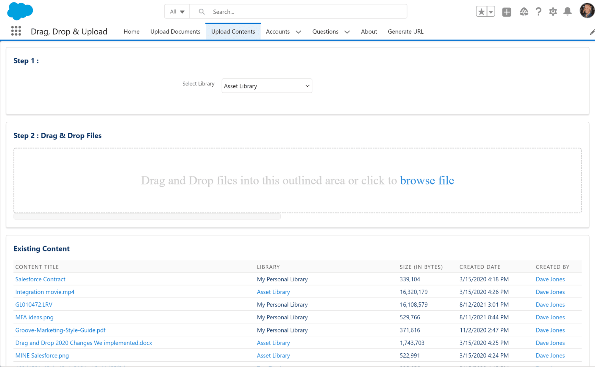Open the help question mark icon
Image resolution: width=595 pixels, height=367 pixels.
click(538, 12)
